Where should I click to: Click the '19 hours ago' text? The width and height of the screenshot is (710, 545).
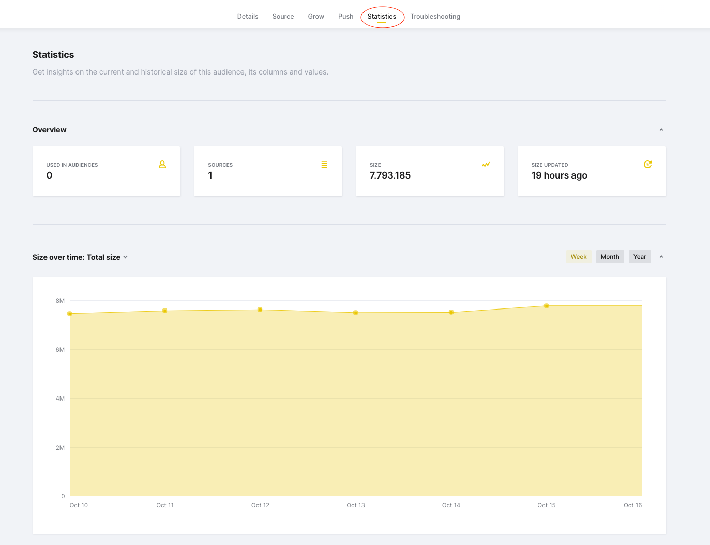[x=559, y=175]
